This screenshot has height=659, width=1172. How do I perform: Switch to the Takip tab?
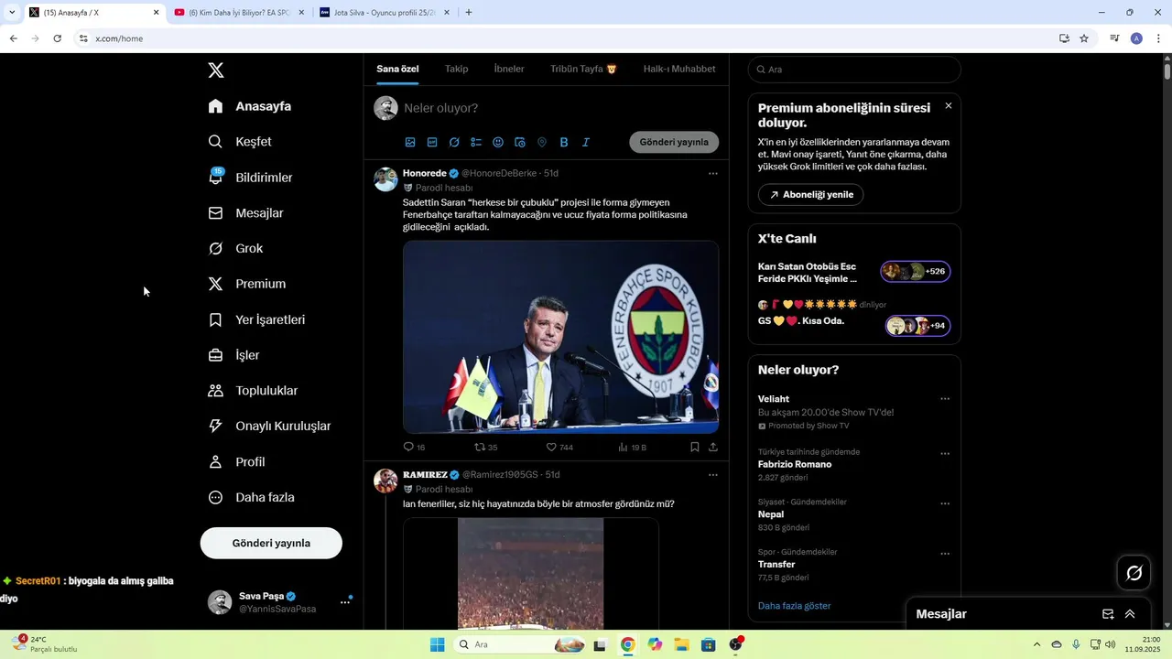pyautogui.click(x=456, y=70)
